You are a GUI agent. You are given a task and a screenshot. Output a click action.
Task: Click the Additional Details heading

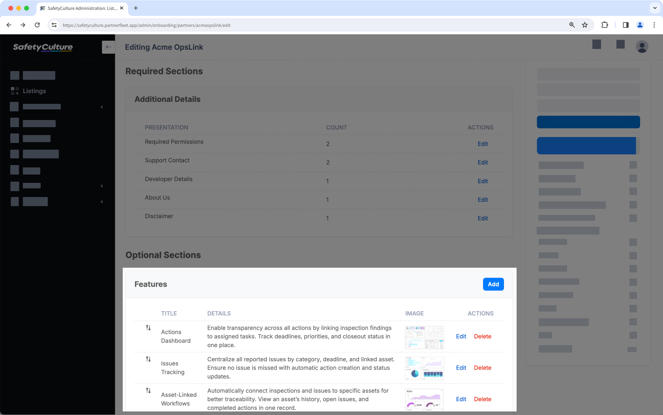(167, 99)
